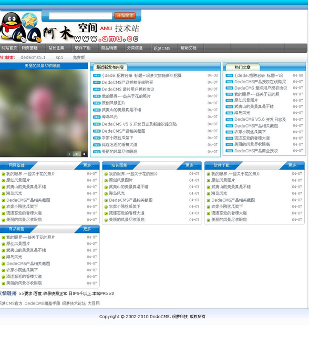Open DedeCMS 最终用户授权协议 in recent list
Screen dimensions: 309x343
[128, 89]
